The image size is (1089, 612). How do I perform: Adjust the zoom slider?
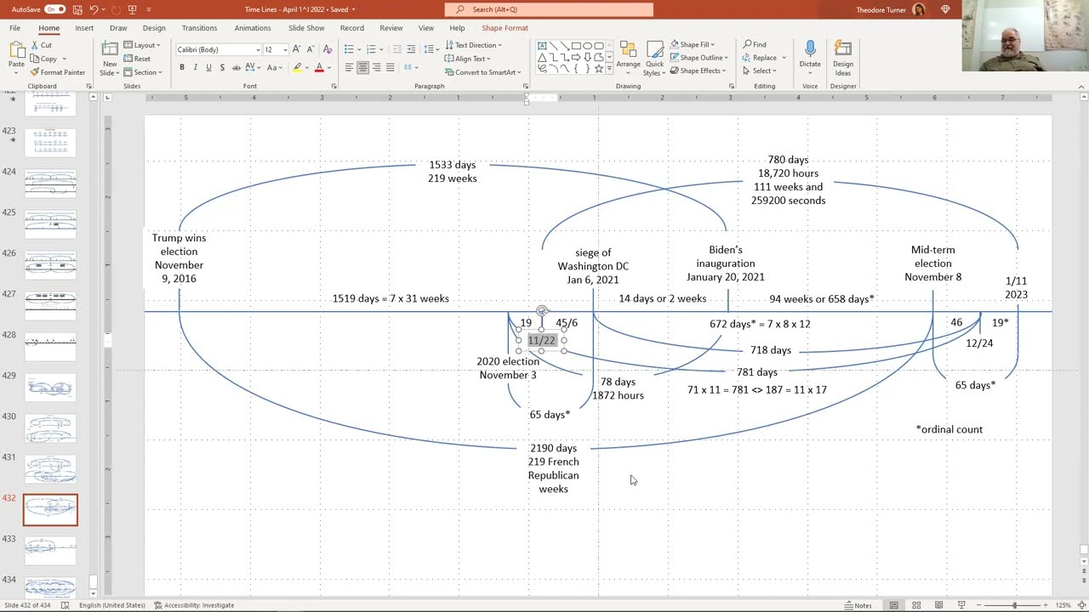1014,605
